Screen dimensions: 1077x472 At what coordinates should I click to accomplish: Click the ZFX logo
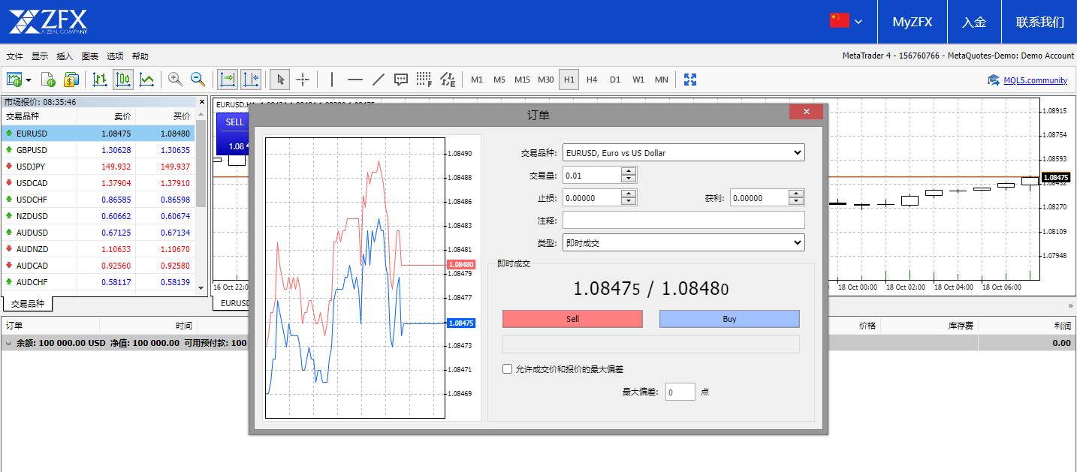point(49,22)
